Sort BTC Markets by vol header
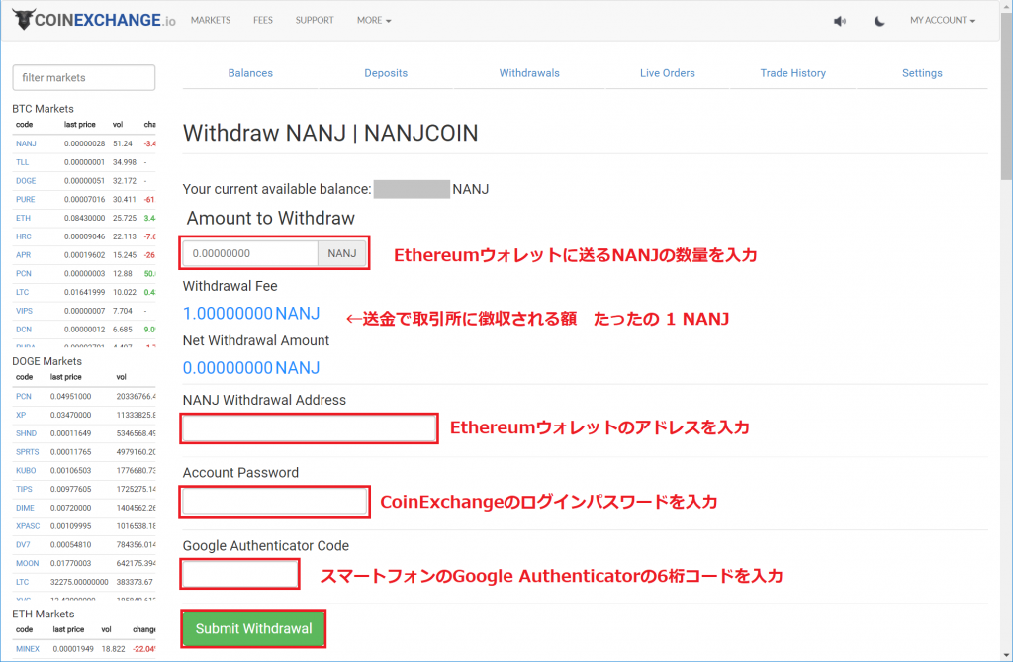Screen dimensions: 1013x662 [118, 124]
